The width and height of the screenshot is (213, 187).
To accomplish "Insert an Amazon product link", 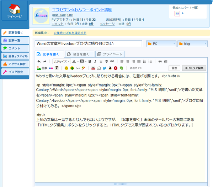I will pyautogui.click(x=110, y=68).
